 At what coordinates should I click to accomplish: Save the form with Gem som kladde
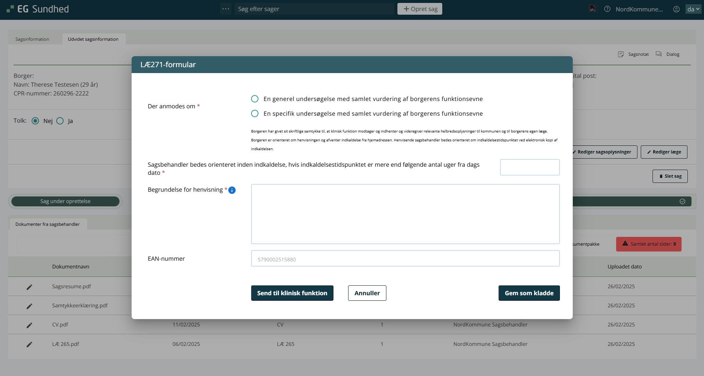click(x=529, y=293)
